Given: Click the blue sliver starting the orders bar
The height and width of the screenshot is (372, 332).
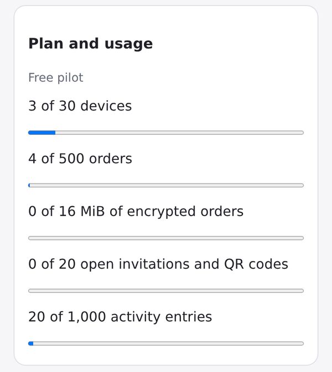Looking at the screenshot, I should (x=29, y=185).
